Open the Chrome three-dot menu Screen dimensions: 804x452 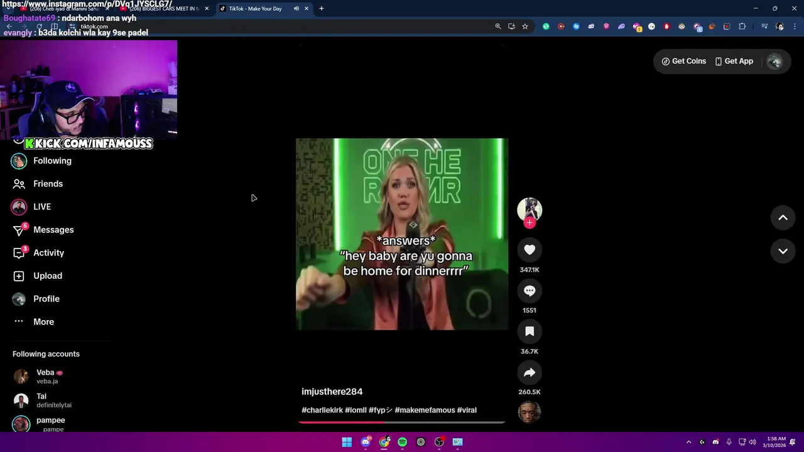point(795,26)
